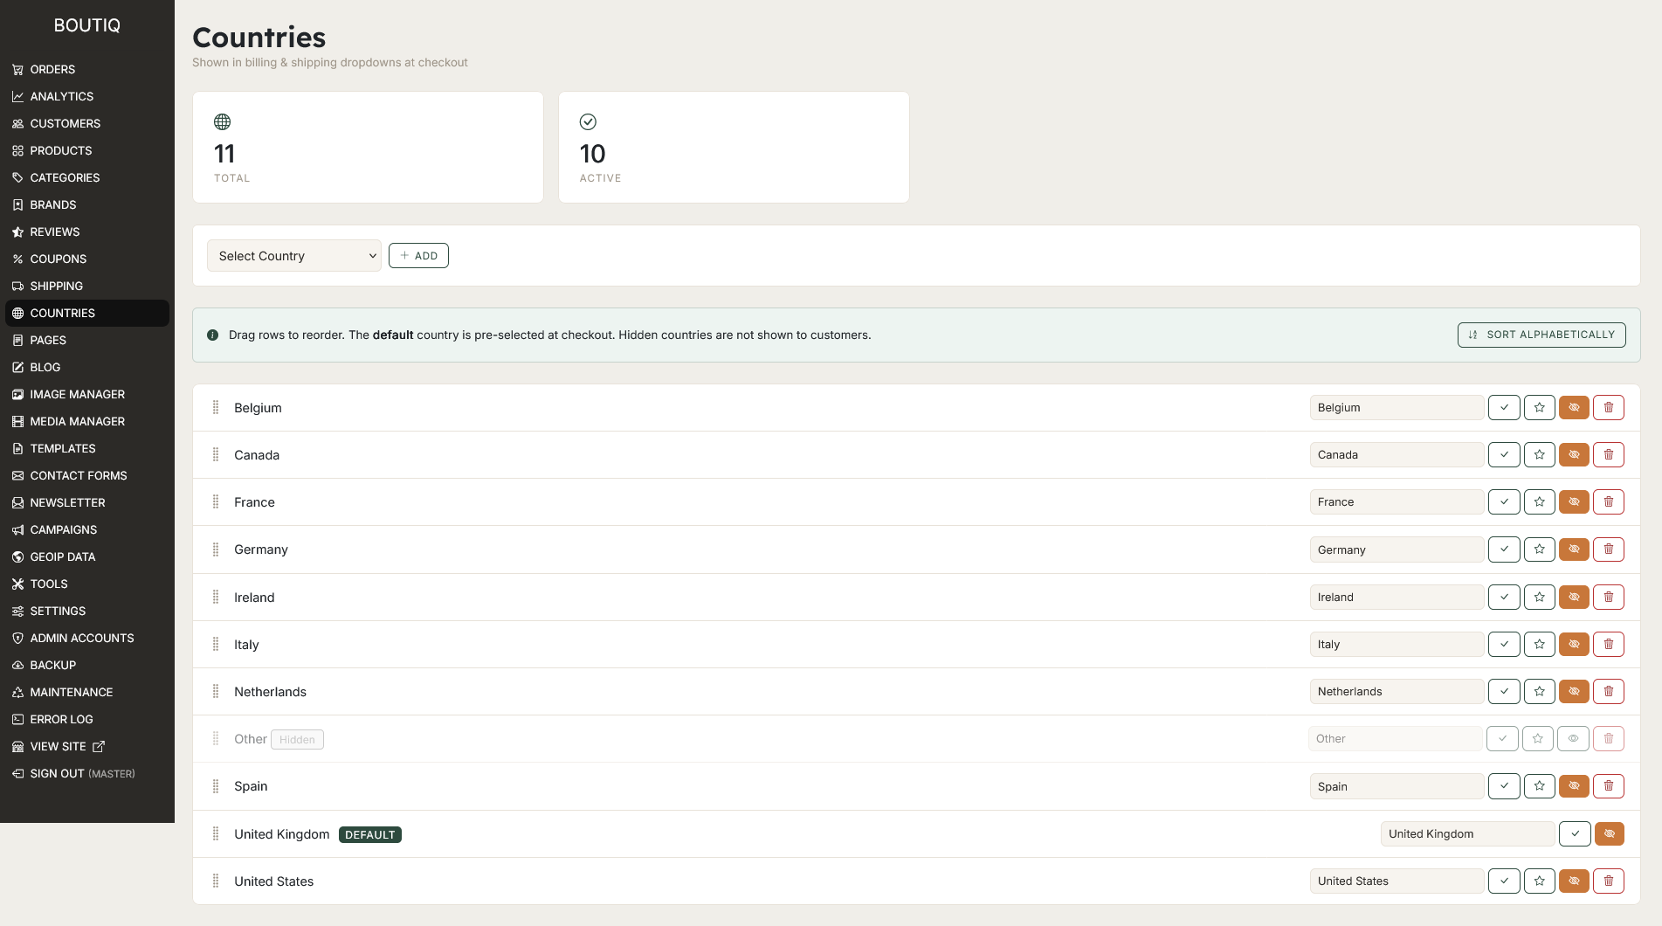Set Belgium as default with star
This screenshot has width=1662, height=926.
tap(1539, 408)
